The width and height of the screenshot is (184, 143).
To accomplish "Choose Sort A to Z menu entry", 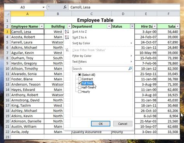I will (99, 31).
